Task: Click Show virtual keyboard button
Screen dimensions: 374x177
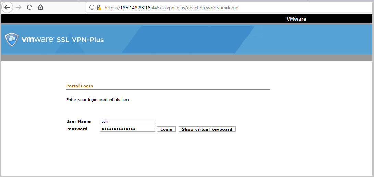Action: pyautogui.click(x=207, y=129)
